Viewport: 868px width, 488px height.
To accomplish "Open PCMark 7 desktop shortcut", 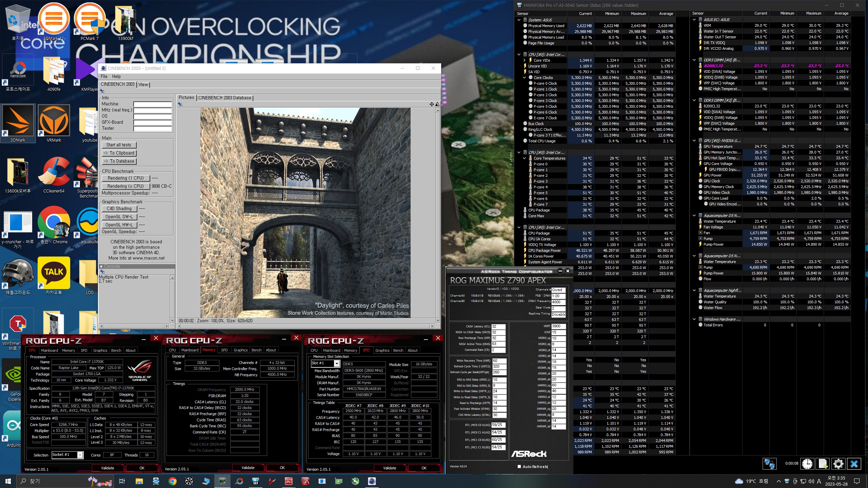I will 90,22.
